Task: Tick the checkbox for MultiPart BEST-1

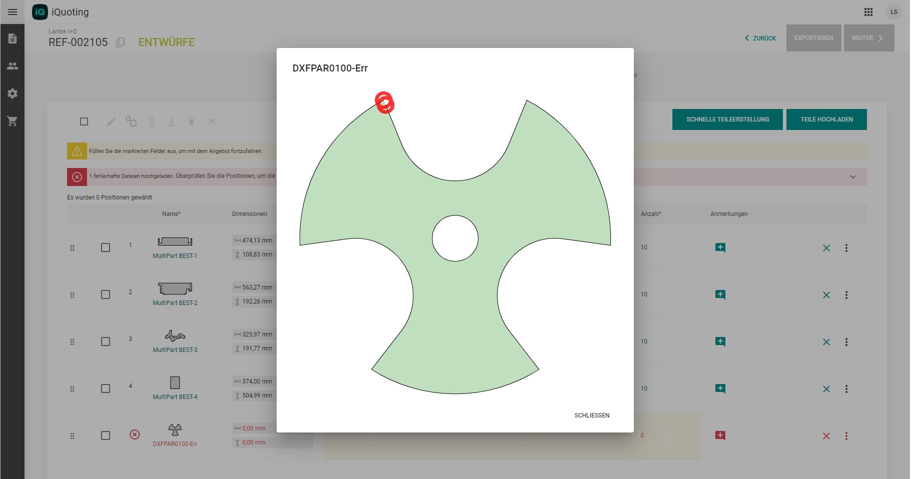Action: (x=106, y=247)
